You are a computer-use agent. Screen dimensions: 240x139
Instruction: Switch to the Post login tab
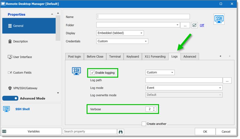pos(74,57)
